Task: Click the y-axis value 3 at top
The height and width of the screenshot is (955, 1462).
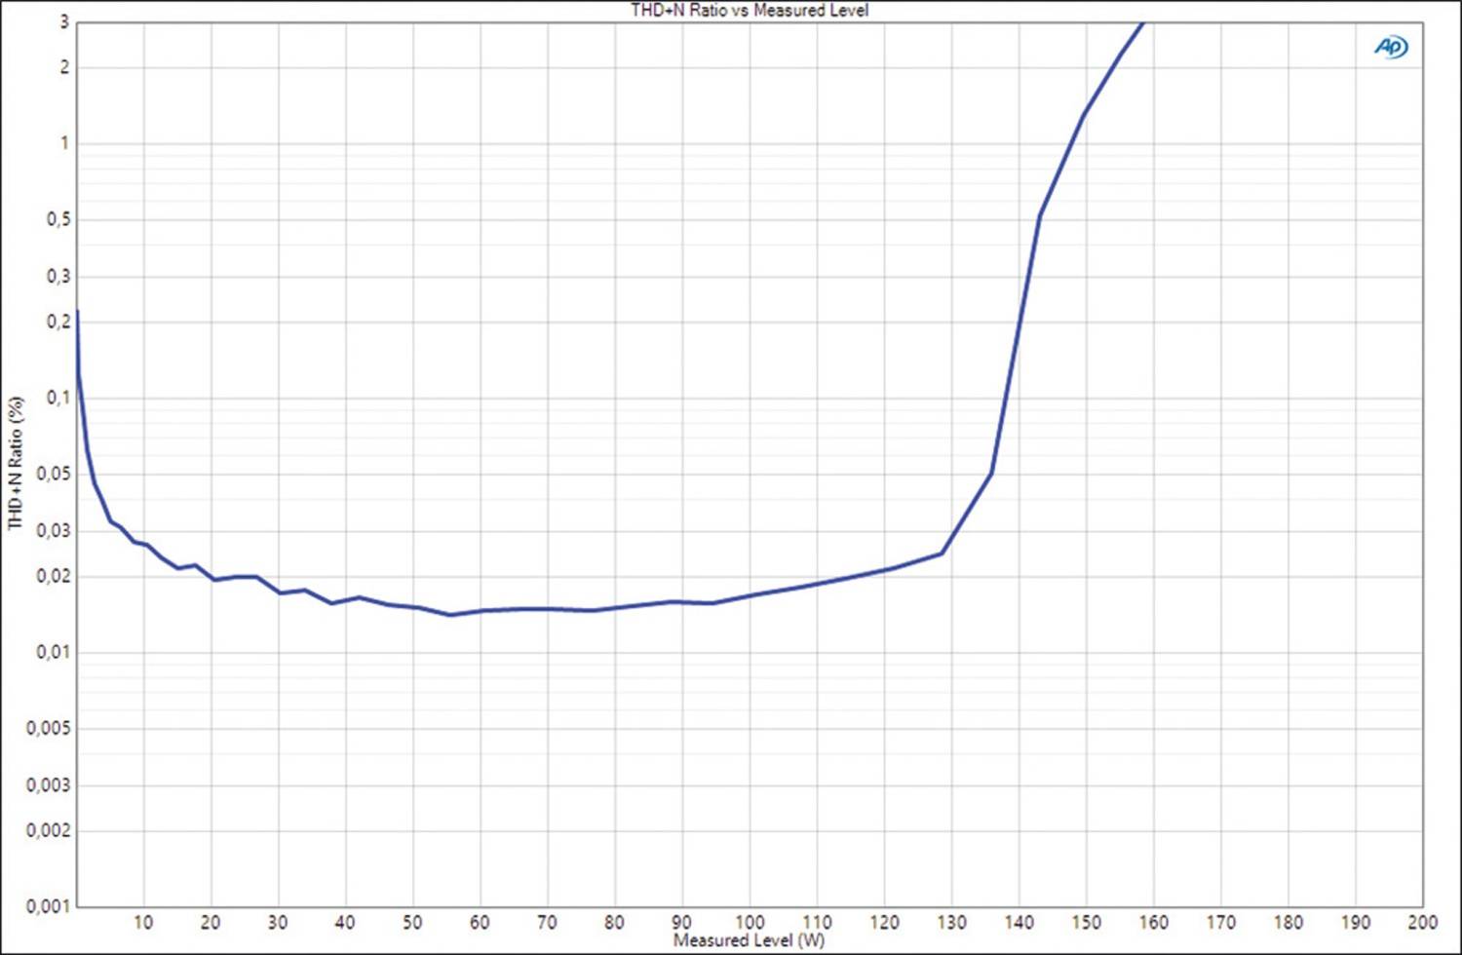Action: click(x=64, y=22)
